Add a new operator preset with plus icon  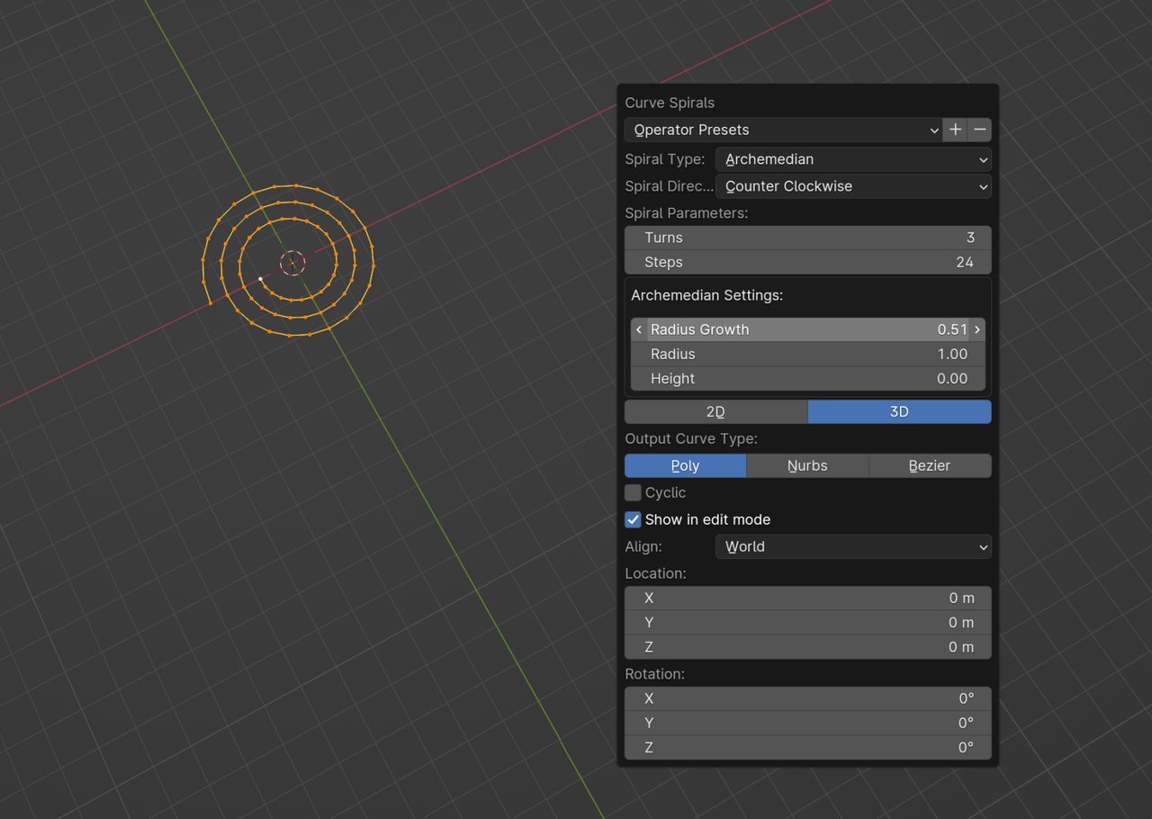[955, 130]
